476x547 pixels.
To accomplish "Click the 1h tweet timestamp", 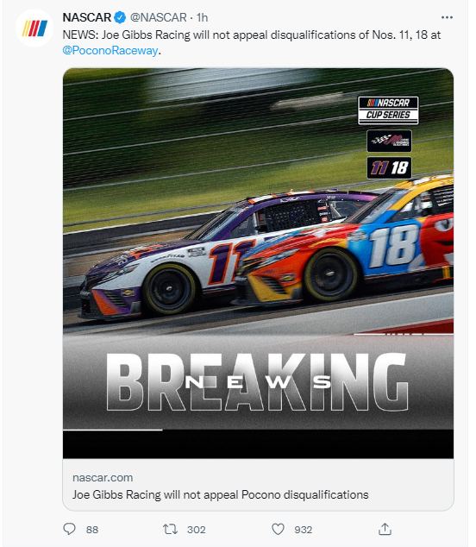I will tap(203, 17).
